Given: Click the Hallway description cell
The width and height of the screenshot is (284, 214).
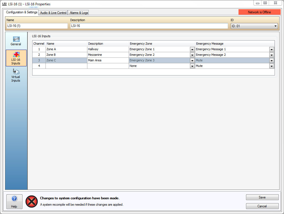Looking at the screenshot, I should pos(108,49).
